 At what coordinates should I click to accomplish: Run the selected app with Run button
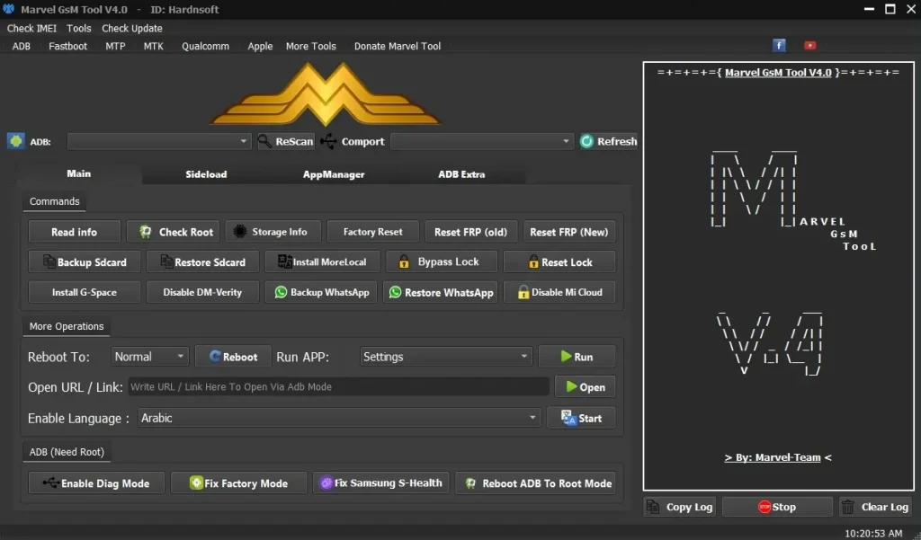(x=577, y=357)
